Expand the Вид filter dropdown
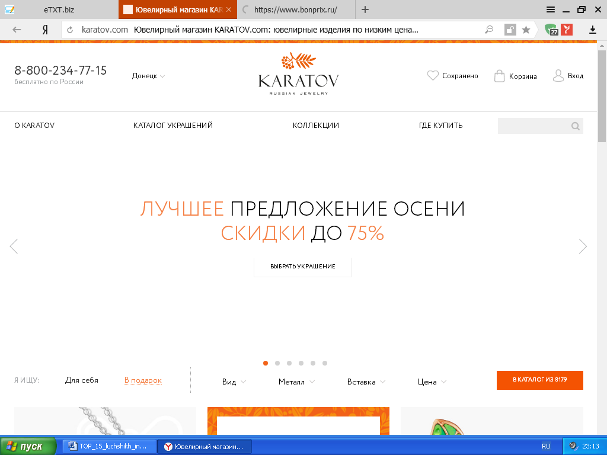 click(x=234, y=382)
